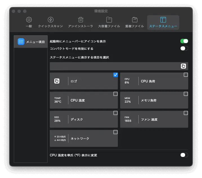Click the CPU 温度 label text
The height and width of the screenshot is (178, 202).
pos(78,100)
